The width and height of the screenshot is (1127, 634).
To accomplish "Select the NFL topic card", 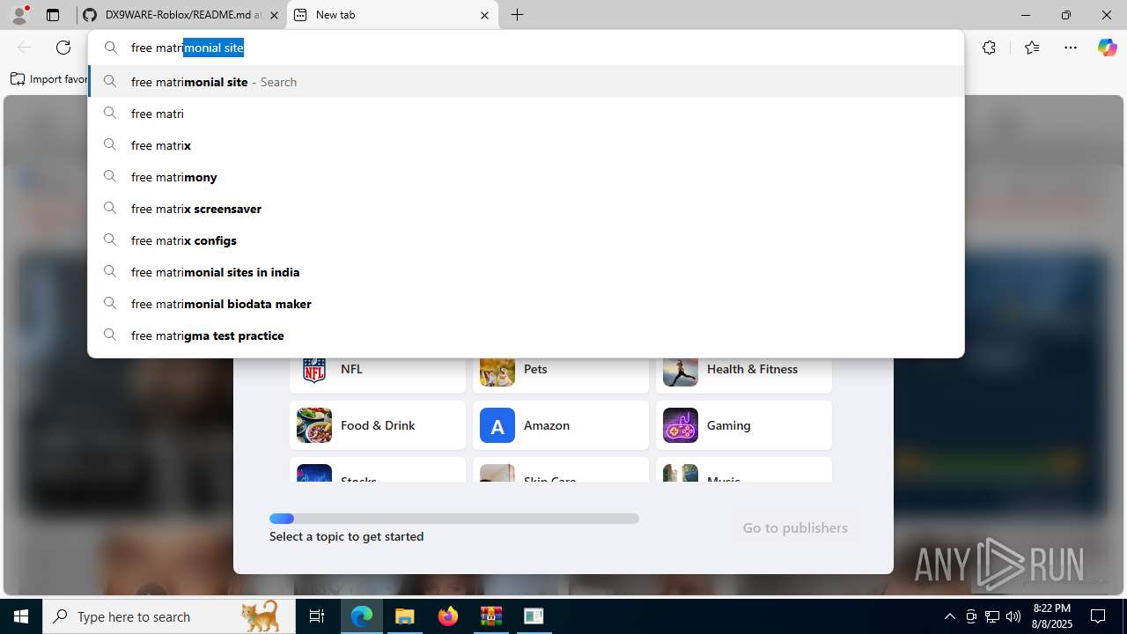I will (x=378, y=375).
